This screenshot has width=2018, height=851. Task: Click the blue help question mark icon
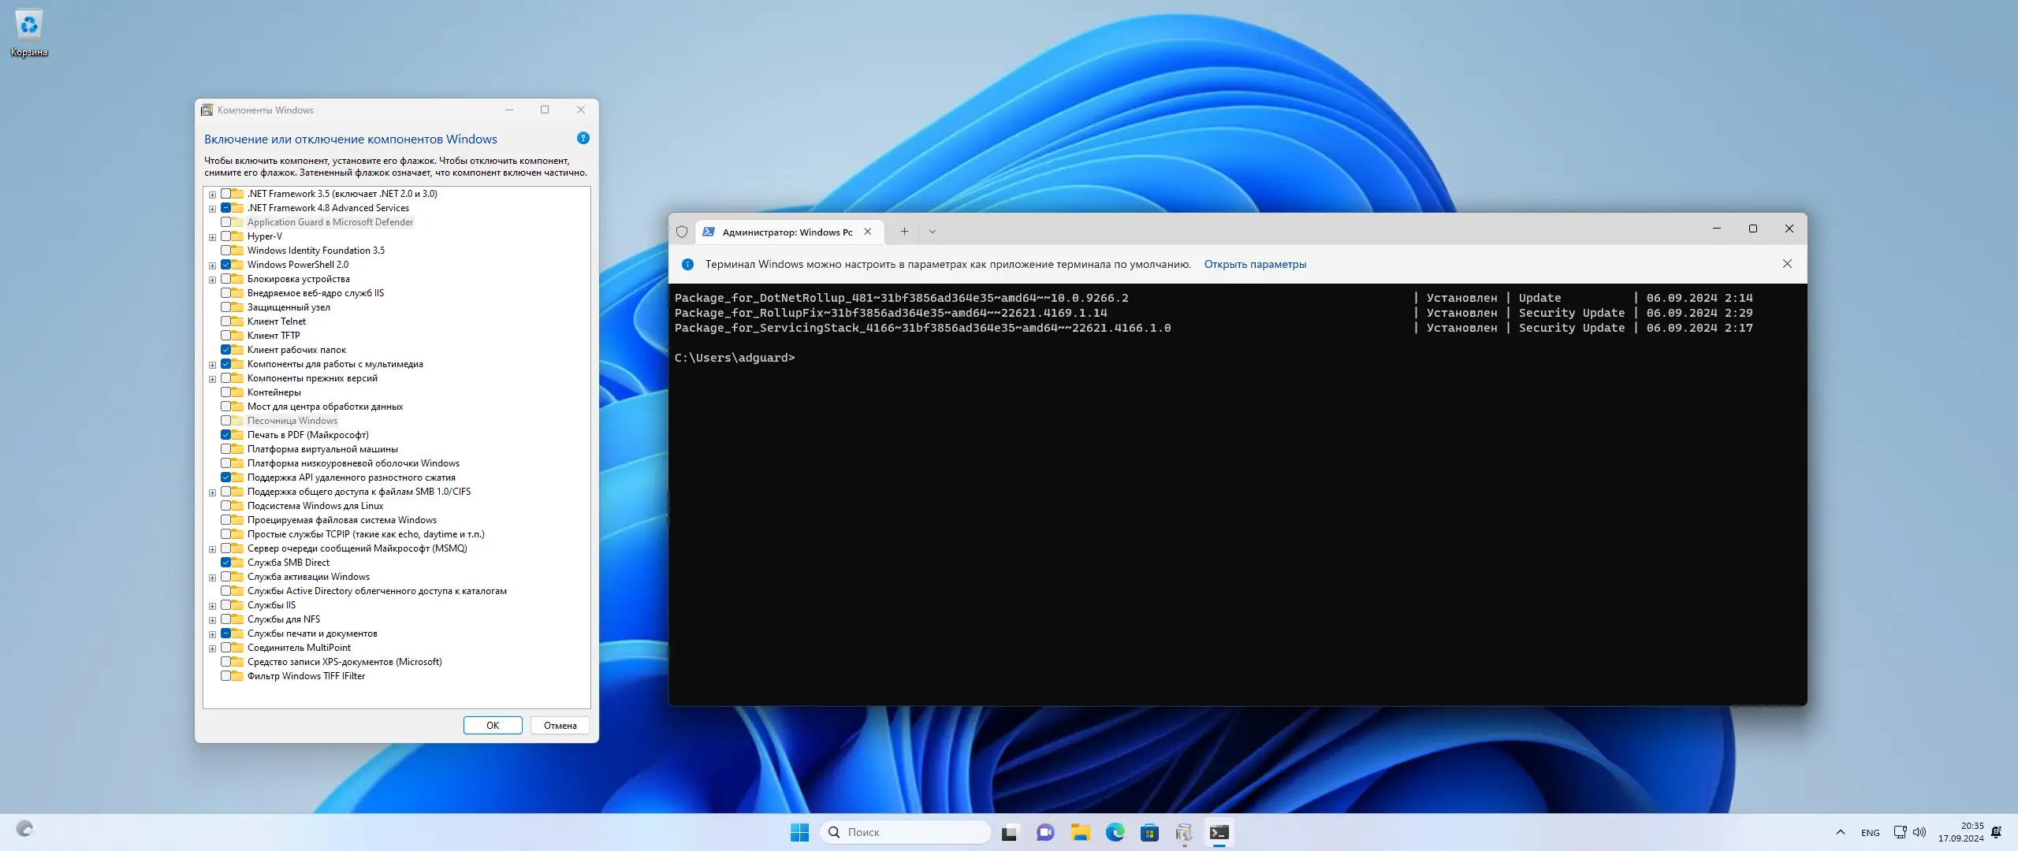583,138
